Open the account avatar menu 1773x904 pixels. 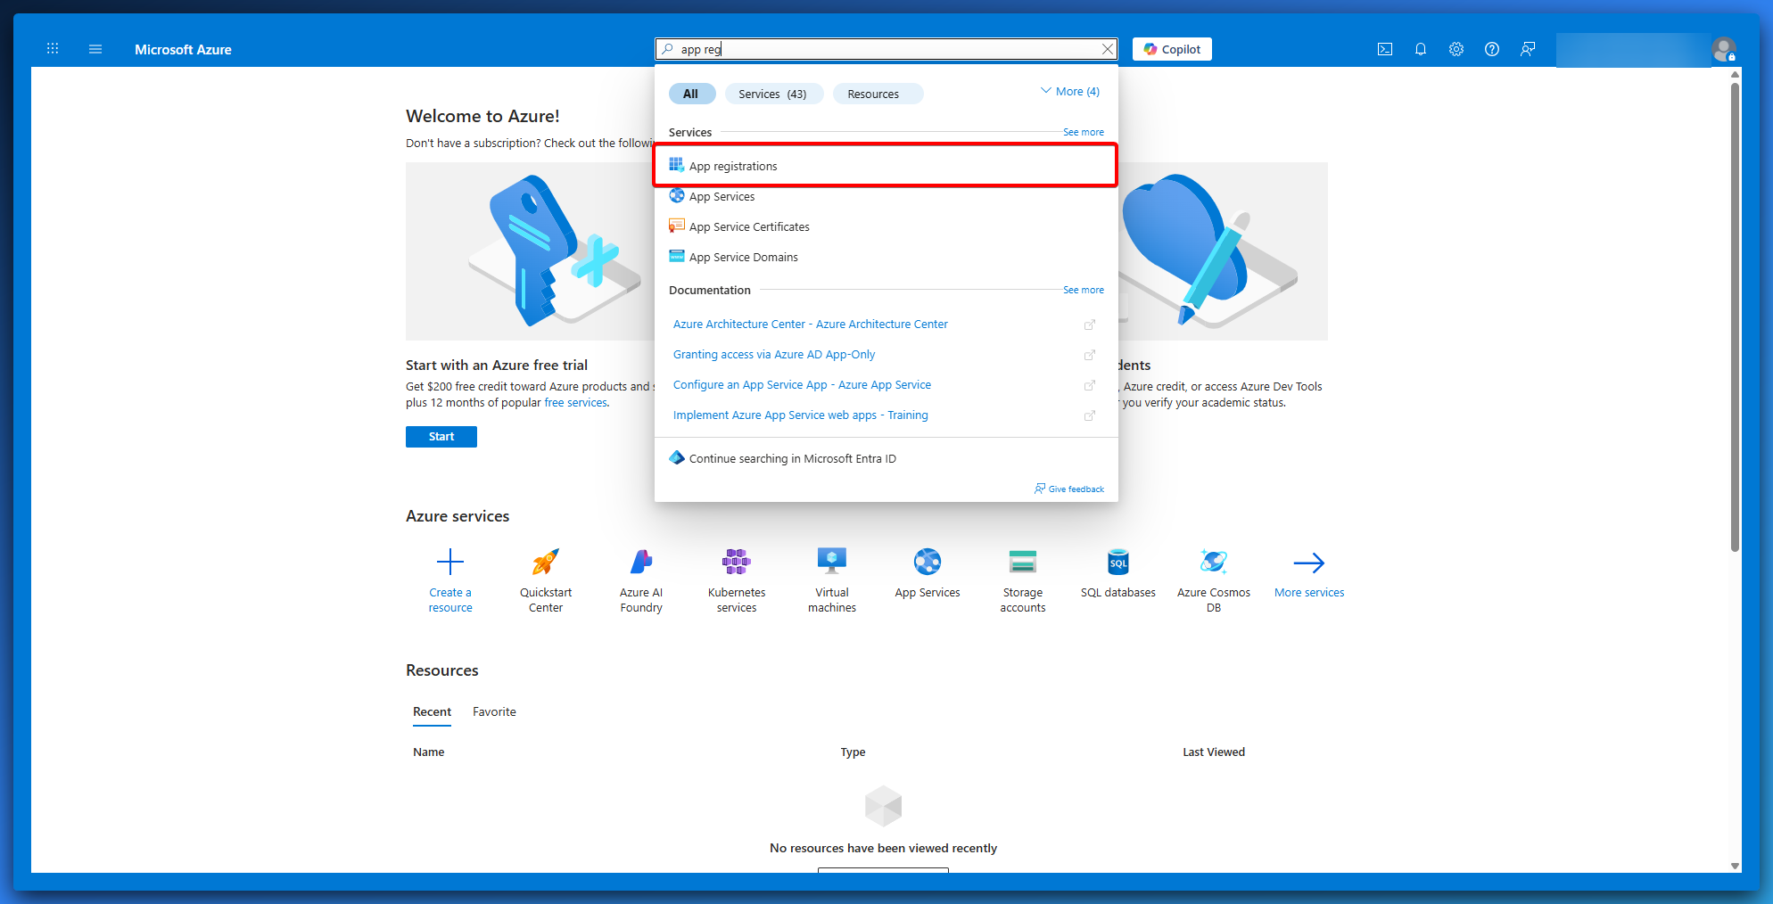pyautogui.click(x=1724, y=49)
